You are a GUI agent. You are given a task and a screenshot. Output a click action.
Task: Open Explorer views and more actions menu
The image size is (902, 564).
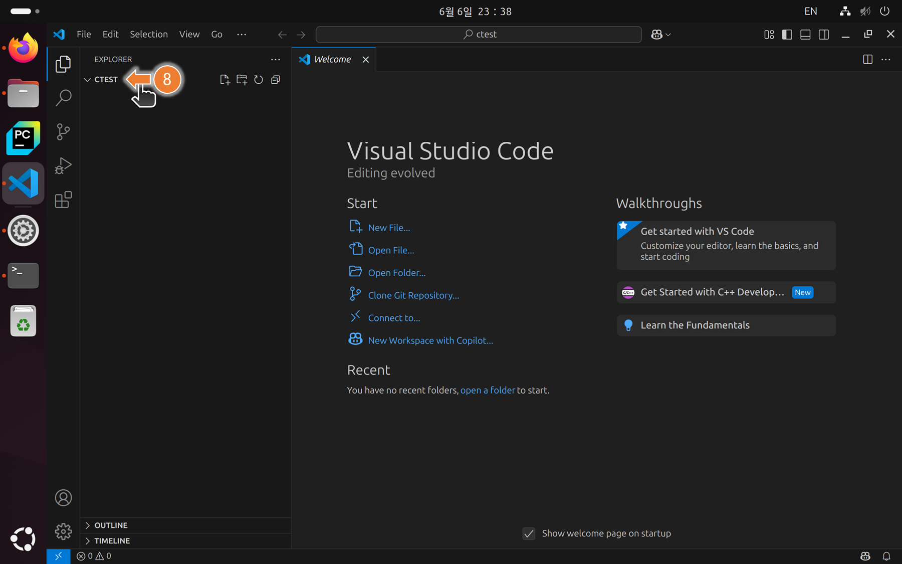276,59
